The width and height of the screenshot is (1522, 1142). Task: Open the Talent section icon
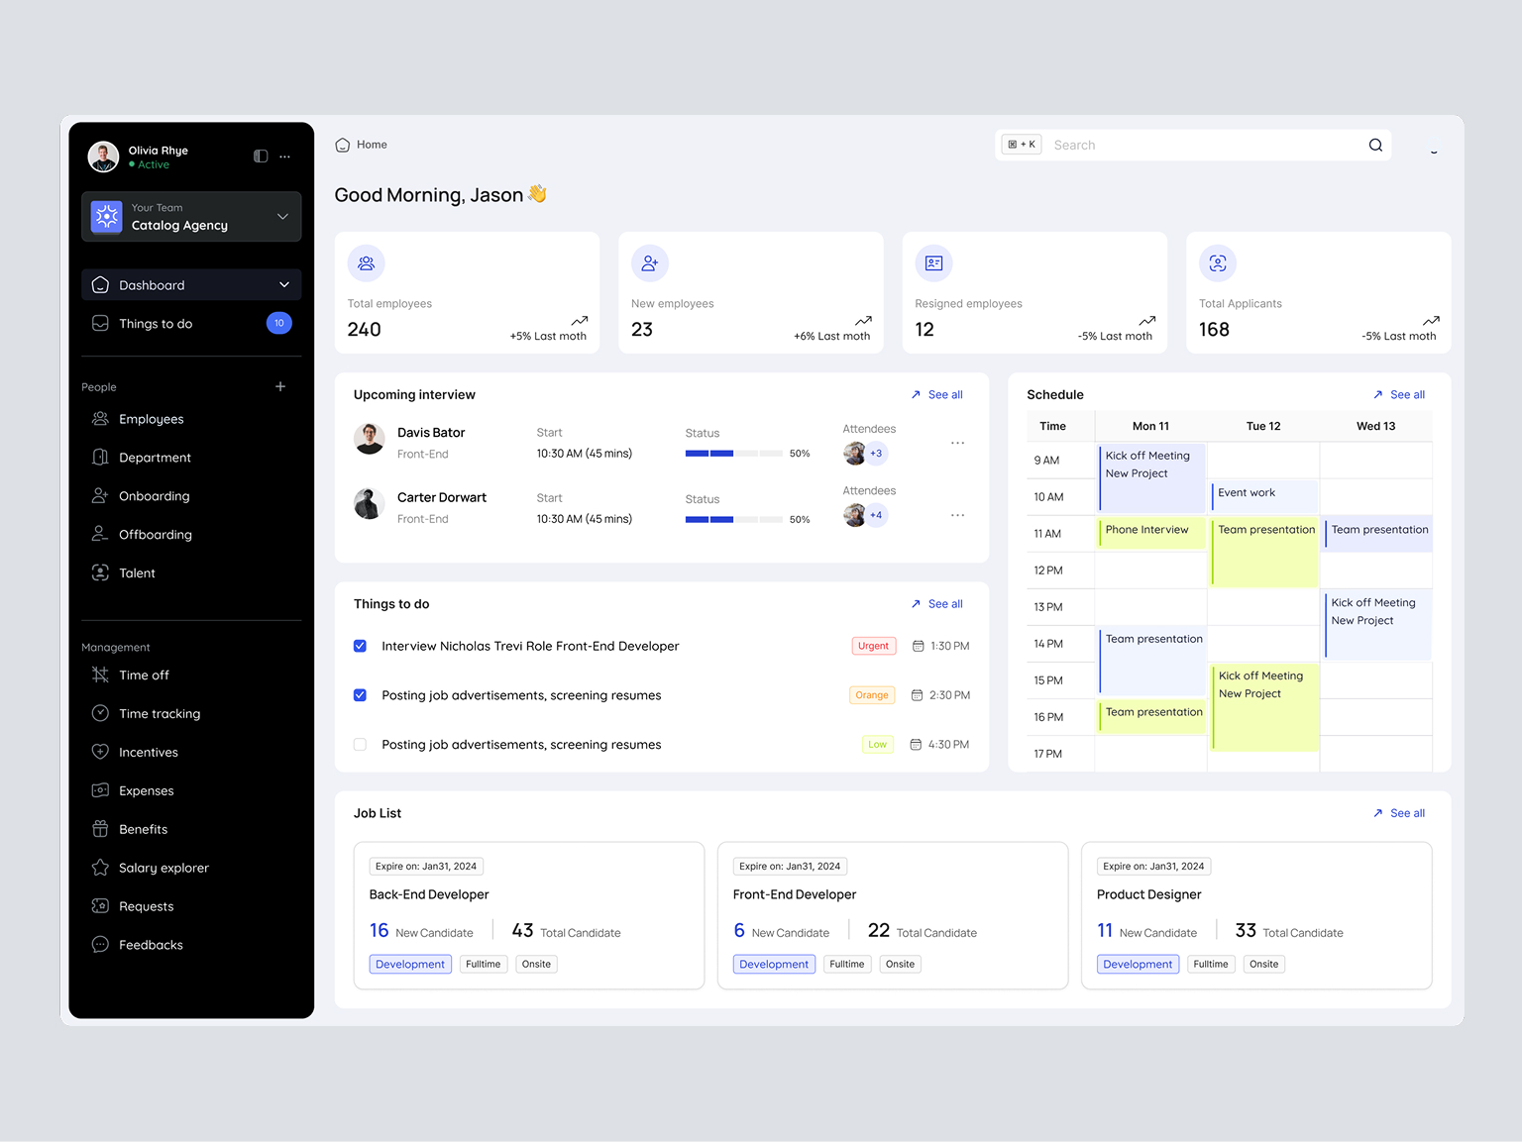point(100,572)
